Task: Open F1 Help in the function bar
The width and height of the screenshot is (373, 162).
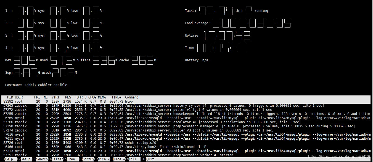Action: point(9,159)
